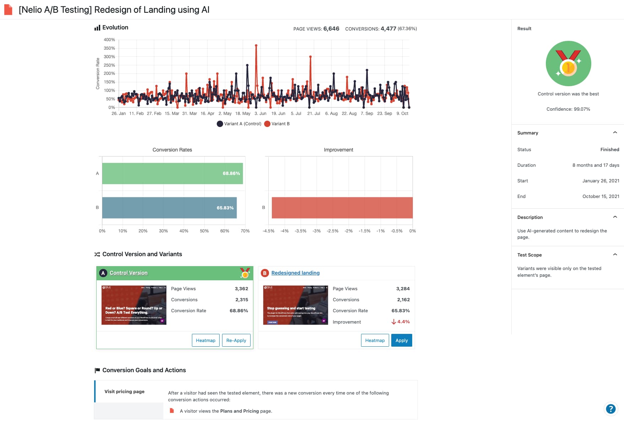Select the Visit pricing page goal tab

pos(129,391)
